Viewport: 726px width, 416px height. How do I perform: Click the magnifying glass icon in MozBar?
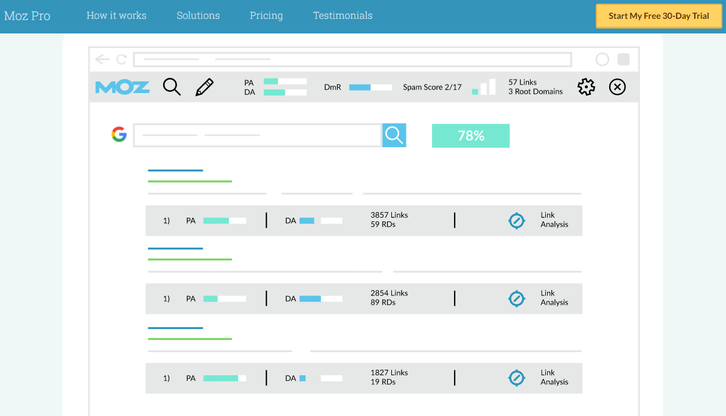(172, 86)
